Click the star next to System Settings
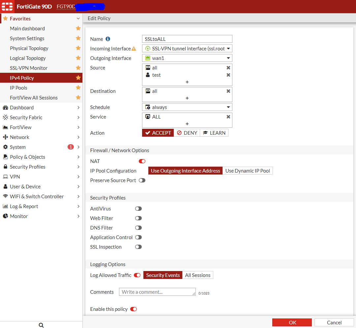Viewport: 356px width, 328px height. click(x=78, y=38)
